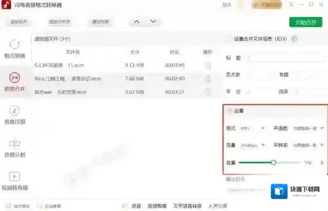The image size is (328, 211).
Task: Click the golden VIP membership button
Action: [266, 5]
